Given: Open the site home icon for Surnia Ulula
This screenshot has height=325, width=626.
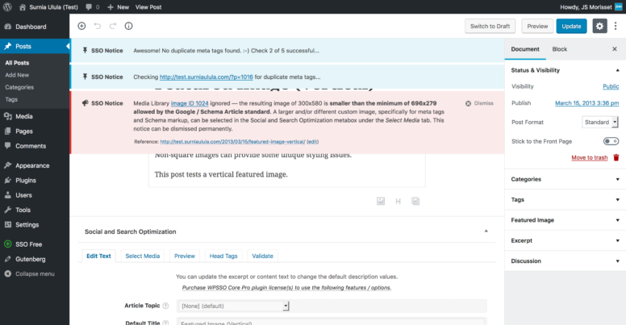Looking at the screenshot, I should pyautogui.click(x=23, y=7).
